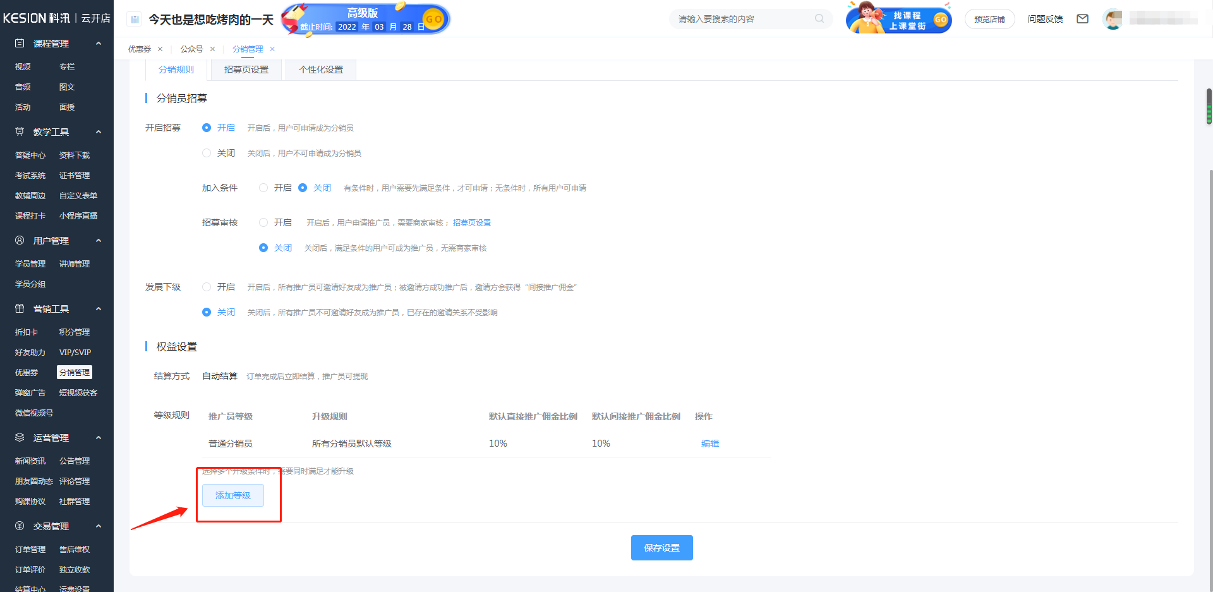Collapse the 教学工具 menu chevron

[99, 132]
